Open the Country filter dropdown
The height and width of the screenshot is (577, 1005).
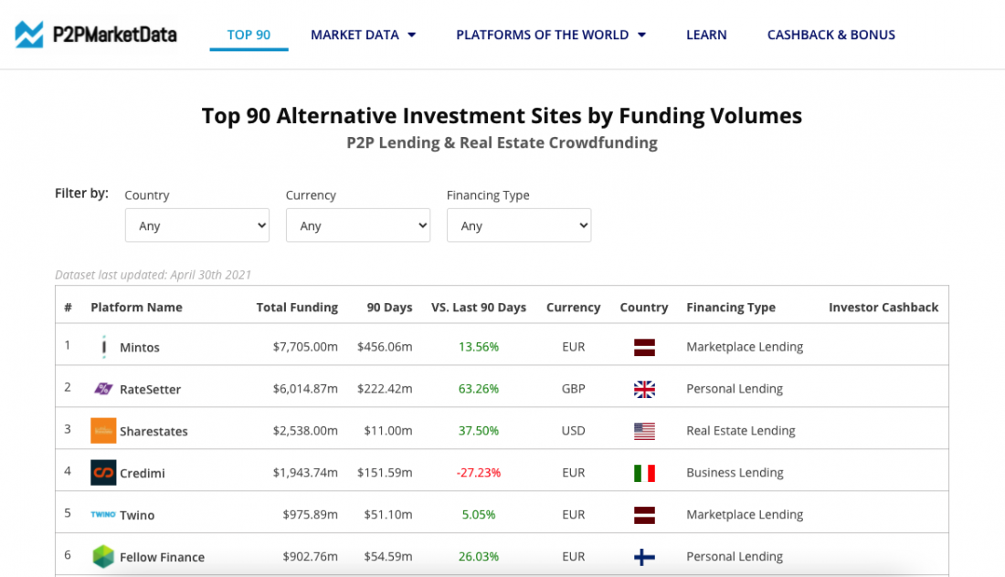click(197, 226)
